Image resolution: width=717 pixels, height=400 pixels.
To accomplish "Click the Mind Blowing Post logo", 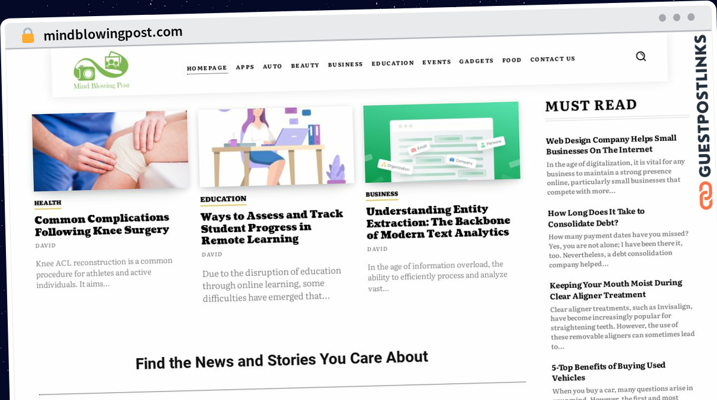I will click(101, 70).
